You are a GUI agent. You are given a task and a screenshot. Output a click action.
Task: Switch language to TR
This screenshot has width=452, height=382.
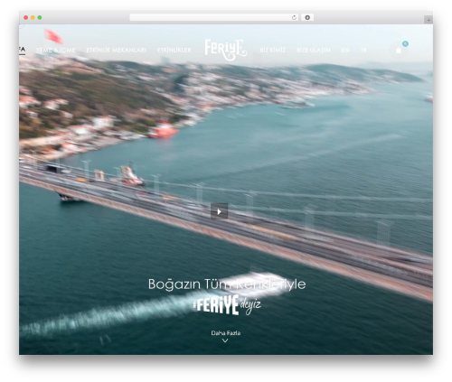(363, 51)
